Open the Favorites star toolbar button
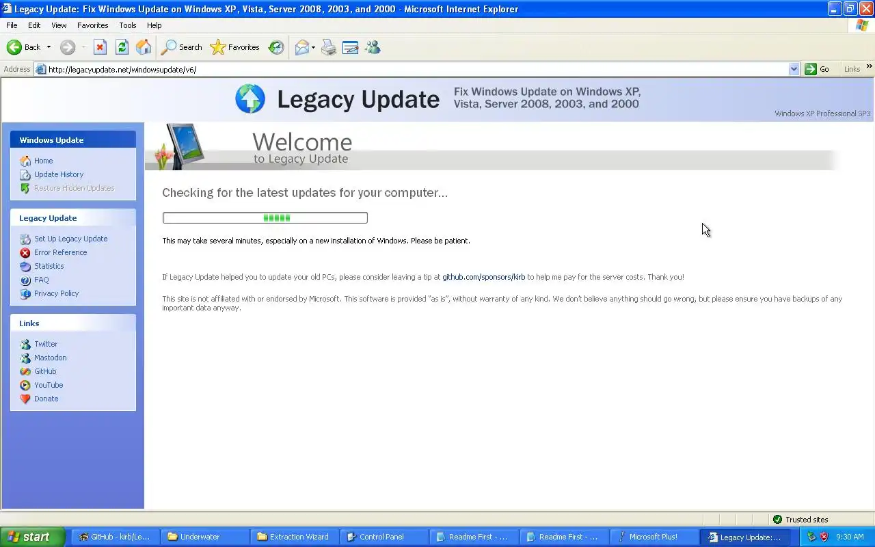Image resolution: width=875 pixels, height=547 pixels. 235,47
